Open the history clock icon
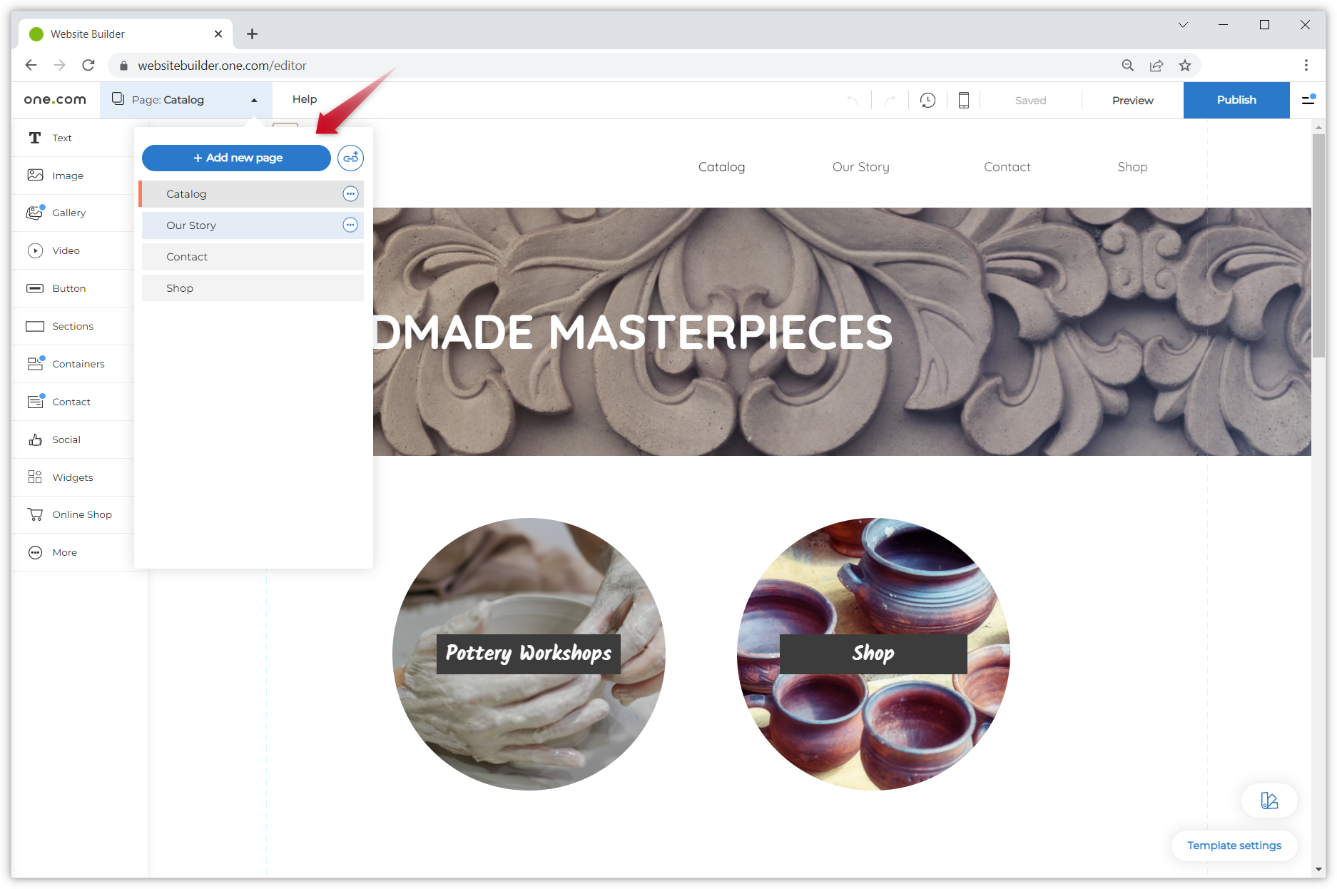This screenshot has width=1337, height=889. tap(927, 101)
